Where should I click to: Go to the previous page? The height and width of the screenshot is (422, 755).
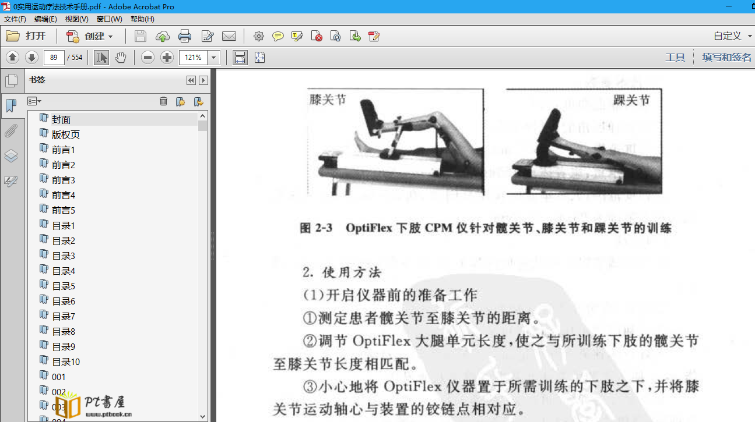(x=13, y=57)
